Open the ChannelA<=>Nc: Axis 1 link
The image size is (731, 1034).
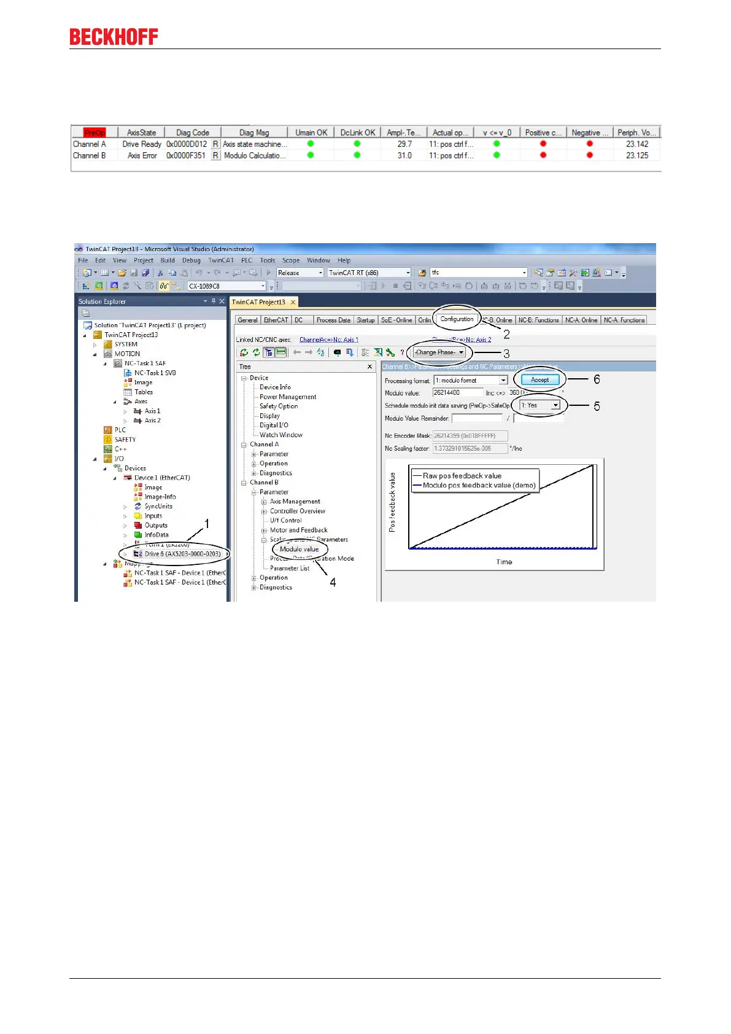[329, 340]
